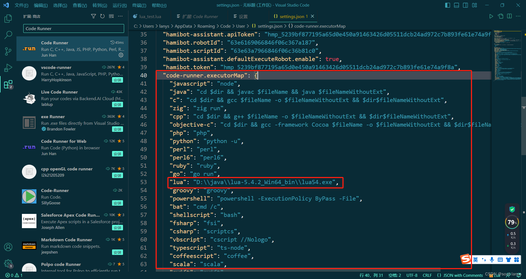This screenshot has width=526, height=279.
Task: Change indentation via 空格: 2
Action: click(x=395, y=275)
